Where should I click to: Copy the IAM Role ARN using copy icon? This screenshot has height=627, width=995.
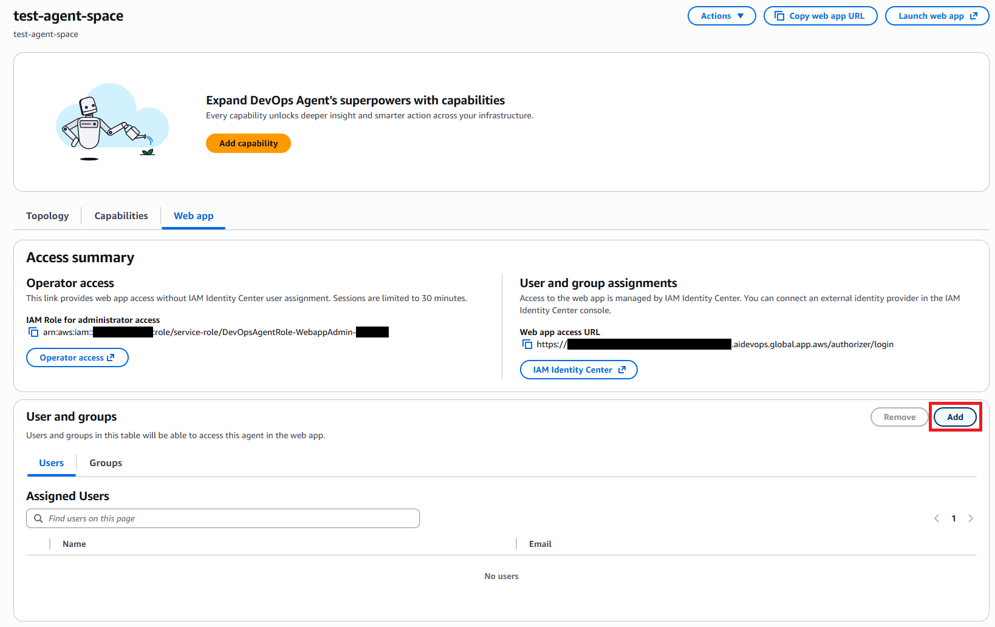point(33,332)
